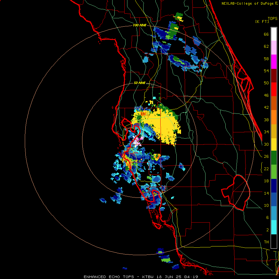
Task: Click the 'TH' threshold legend label
Action: [266, 242]
